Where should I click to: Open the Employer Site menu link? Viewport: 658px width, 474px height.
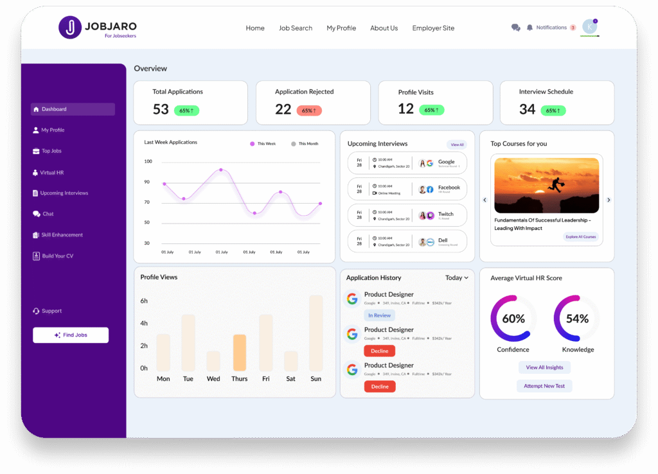tap(433, 28)
